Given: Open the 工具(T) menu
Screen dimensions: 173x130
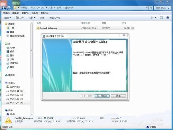Looking at the screenshot, I should [x=35, y=13].
